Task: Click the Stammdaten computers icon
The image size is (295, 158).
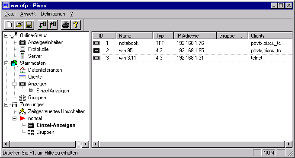Action: click(x=14, y=63)
